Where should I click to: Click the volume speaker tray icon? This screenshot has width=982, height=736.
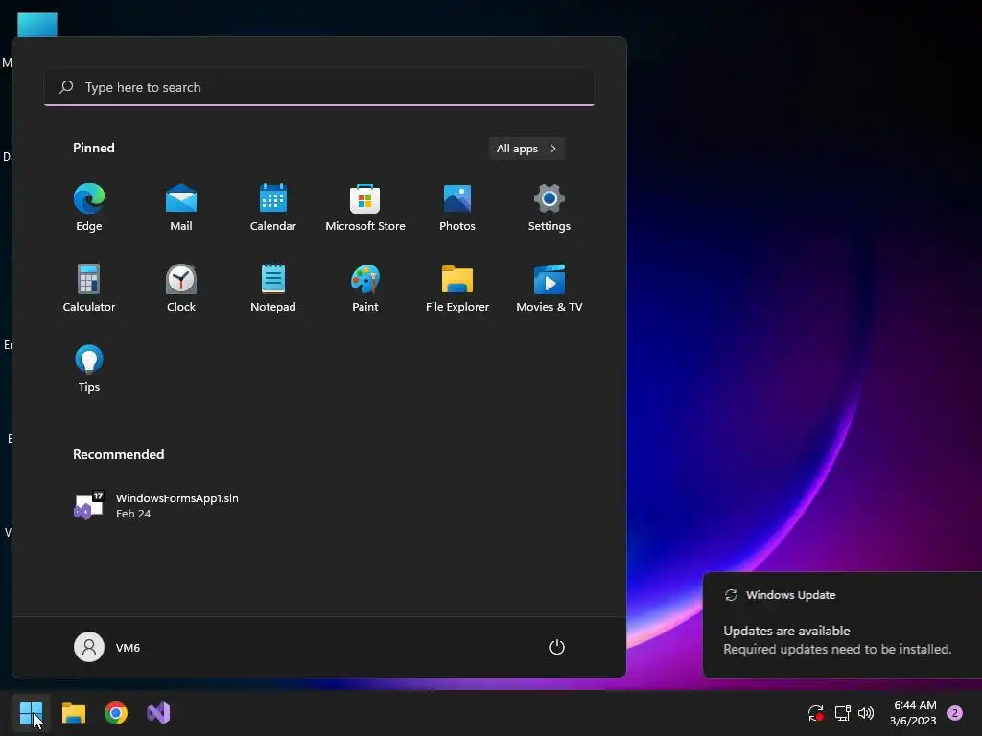866,713
